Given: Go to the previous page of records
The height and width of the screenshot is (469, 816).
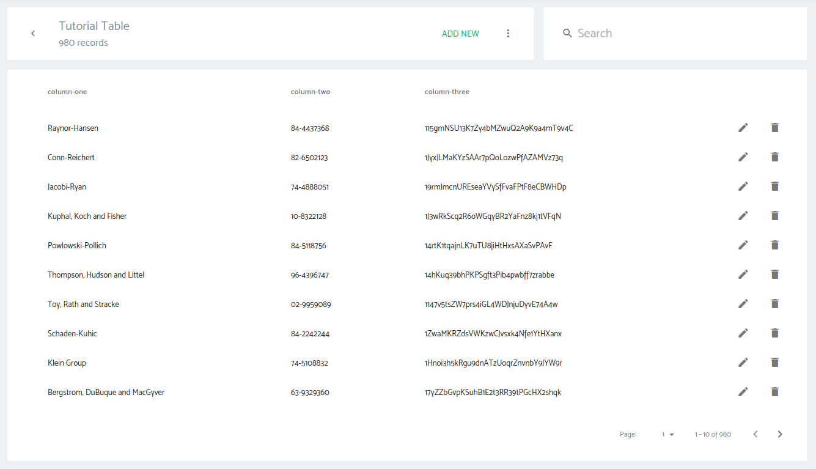Looking at the screenshot, I should [x=755, y=434].
